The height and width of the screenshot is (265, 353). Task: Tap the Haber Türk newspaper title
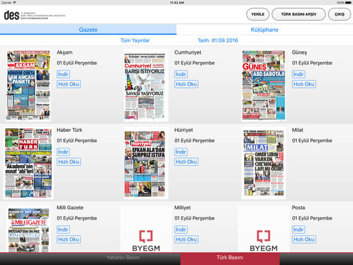tap(69, 130)
